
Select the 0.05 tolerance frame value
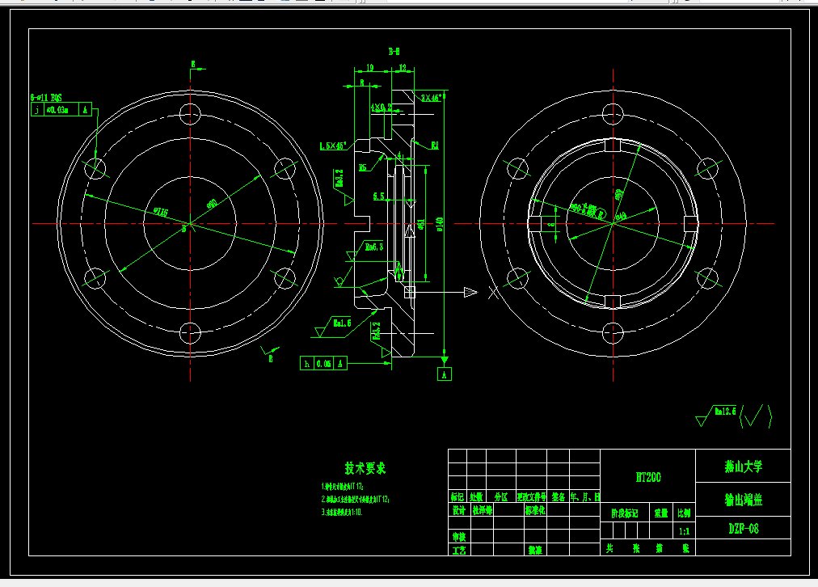(323, 364)
